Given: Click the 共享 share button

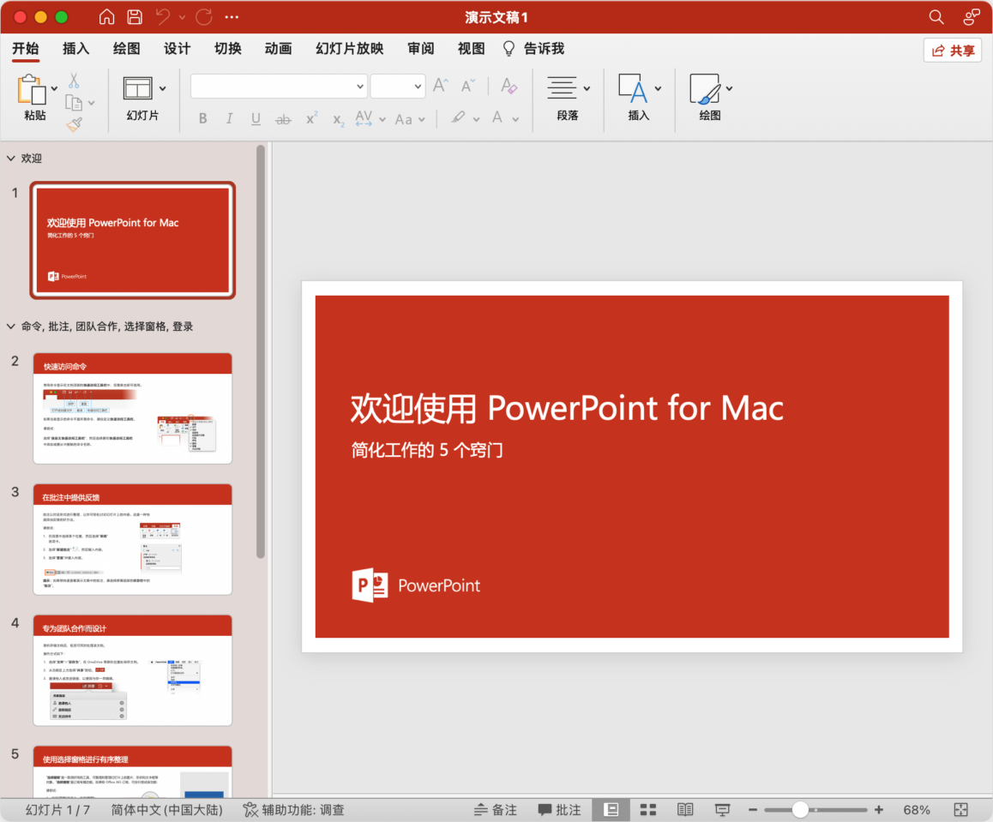Looking at the screenshot, I should (953, 51).
